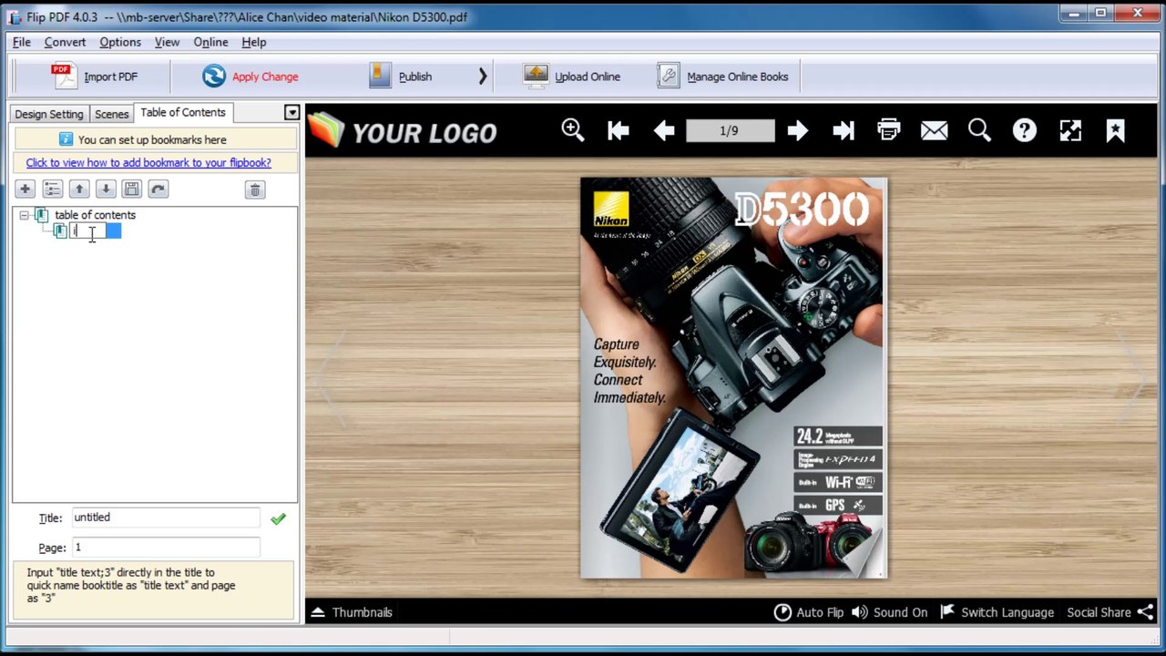Go to the next page
The height and width of the screenshot is (656, 1166).
pyautogui.click(x=798, y=131)
